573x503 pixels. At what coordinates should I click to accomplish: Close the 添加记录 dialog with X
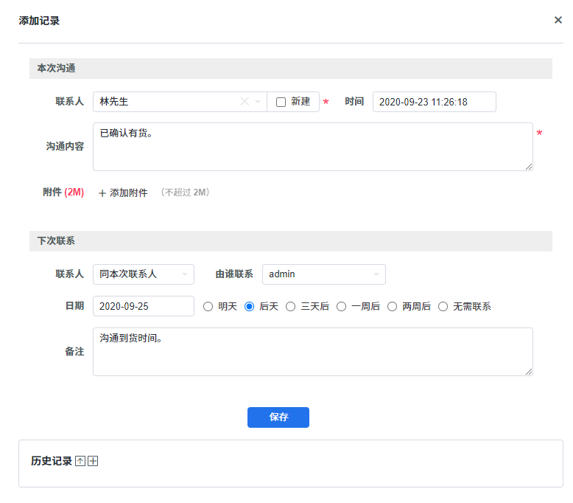pyautogui.click(x=558, y=20)
